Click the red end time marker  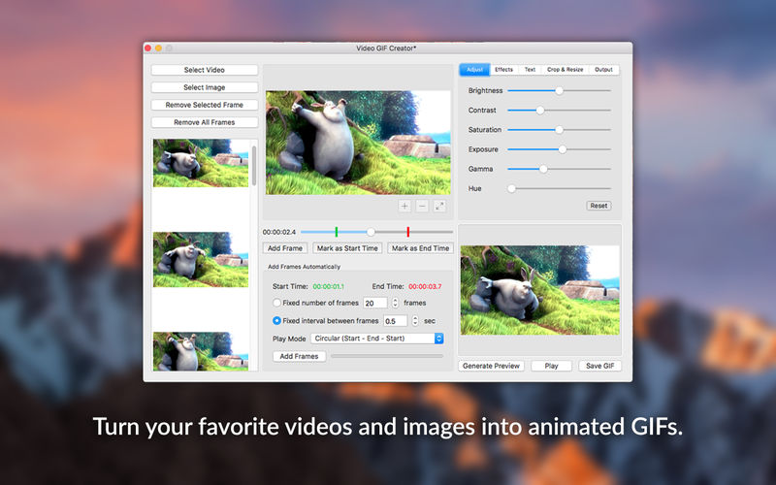pyautogui.click(x=408, y=232)
